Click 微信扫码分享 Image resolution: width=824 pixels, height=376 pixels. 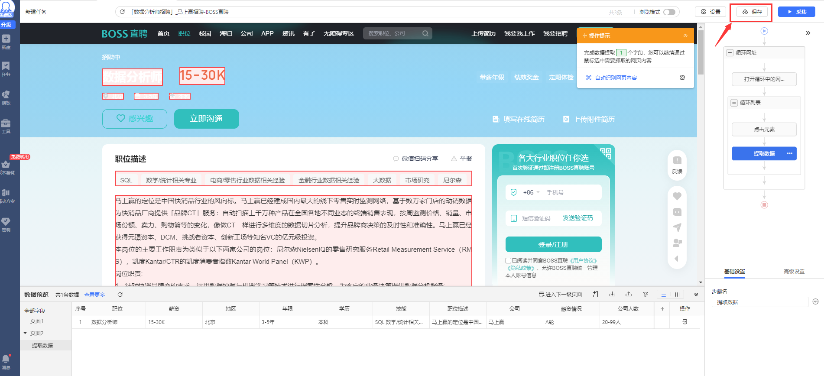coord(415,159)
